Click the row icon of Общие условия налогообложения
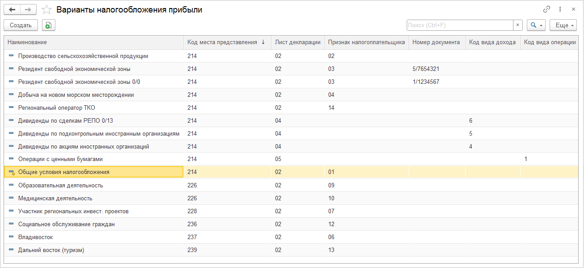This screenshot has height=269, width=584. click(12, 172)
